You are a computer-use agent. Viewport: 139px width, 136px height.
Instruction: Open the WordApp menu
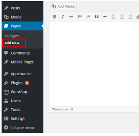23,92
